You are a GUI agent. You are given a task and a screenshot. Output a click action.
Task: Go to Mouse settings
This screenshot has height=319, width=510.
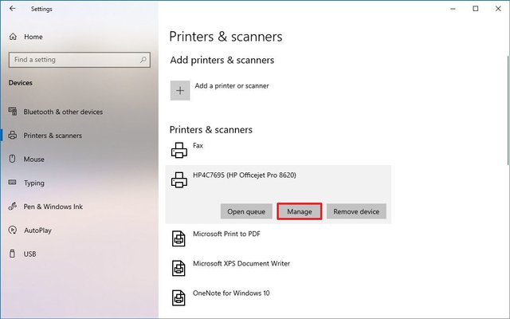coord(33,159)
